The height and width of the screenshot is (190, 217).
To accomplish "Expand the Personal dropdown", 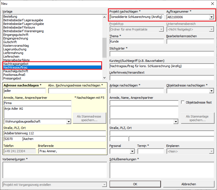I will tap(132, 151).
